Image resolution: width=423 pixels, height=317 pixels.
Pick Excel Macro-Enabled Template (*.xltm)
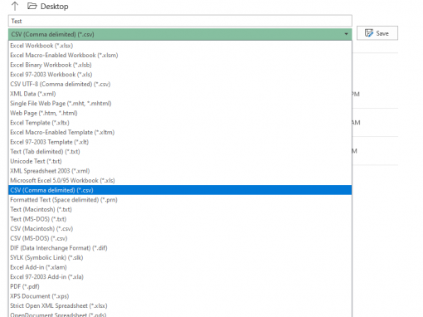pos(180,132)
